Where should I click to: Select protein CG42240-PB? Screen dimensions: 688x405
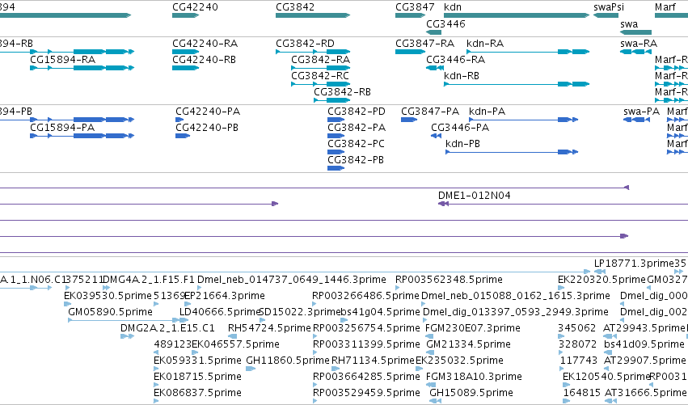[x=207, y=128]
